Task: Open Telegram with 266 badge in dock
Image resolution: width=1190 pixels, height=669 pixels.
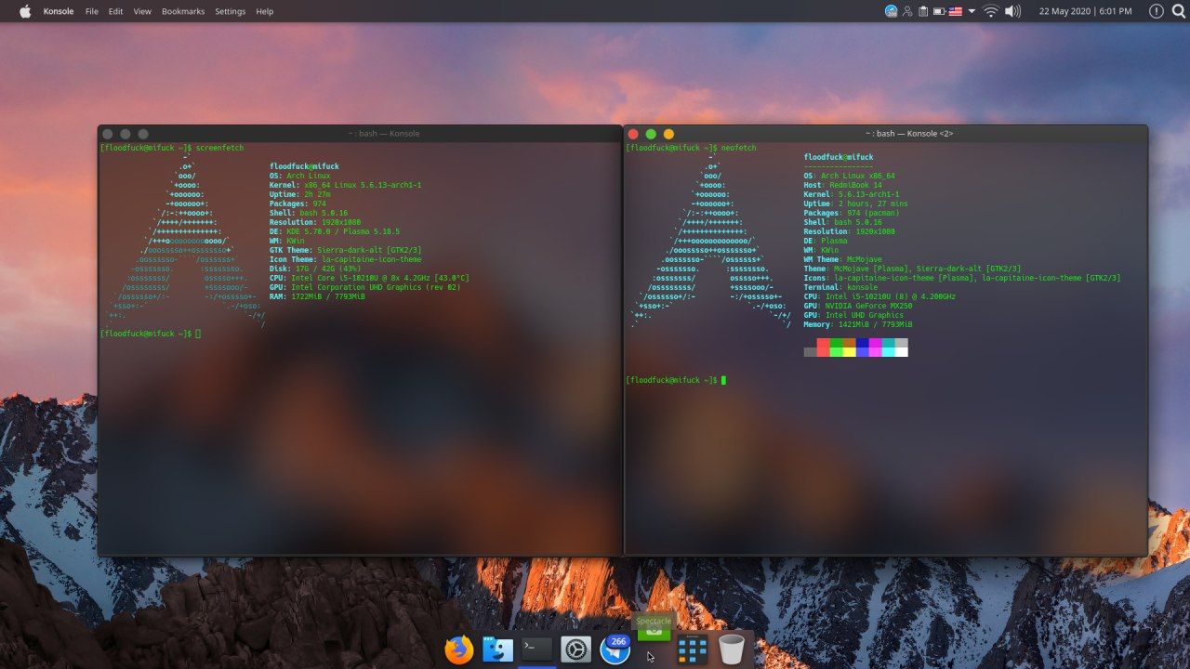Action: 615,649
